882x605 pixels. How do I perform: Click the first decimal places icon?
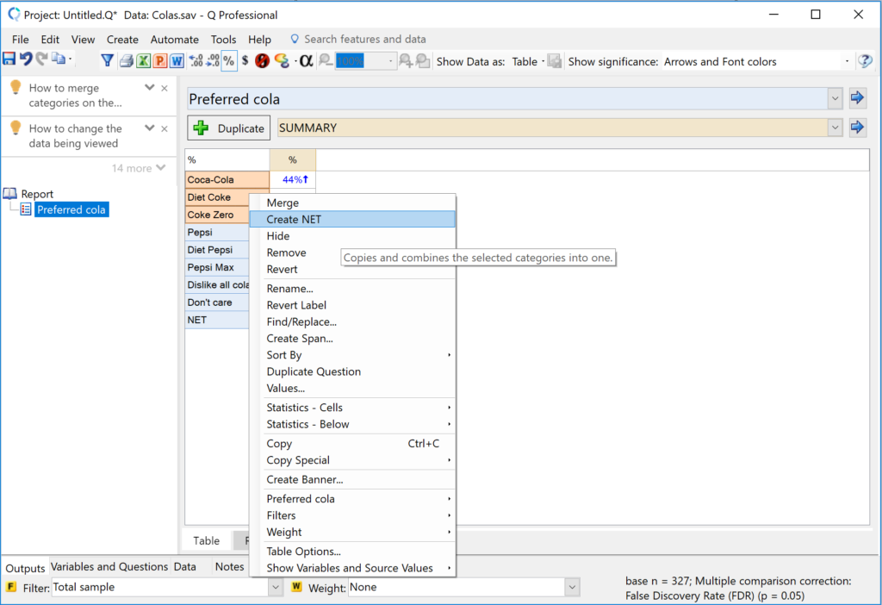(196, 61)
